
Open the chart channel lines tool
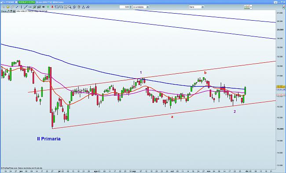[x=39, y=7]
